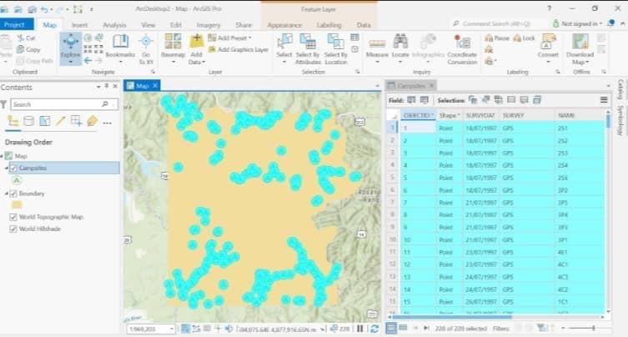Switch to List By Snapping view

click(x=76, y=121)
